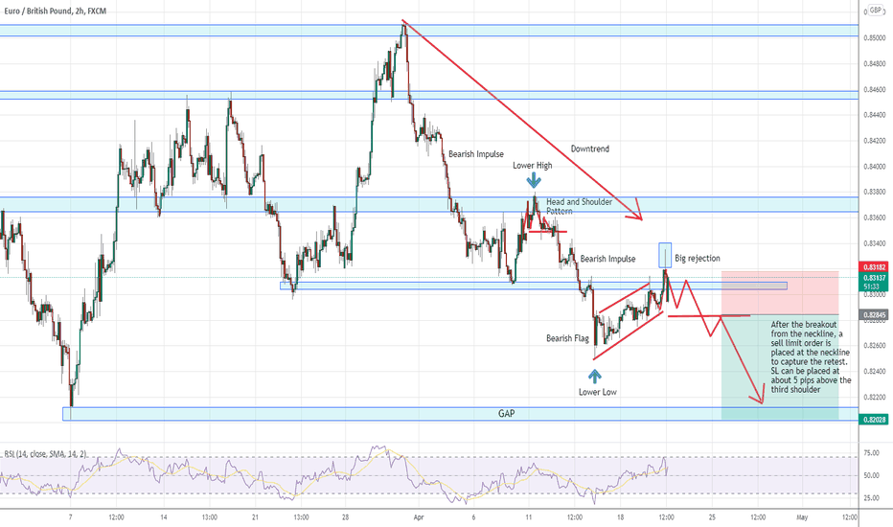Select the Downtrend text annotation
Screen dimensions: 893x527
tap(590, 149)
